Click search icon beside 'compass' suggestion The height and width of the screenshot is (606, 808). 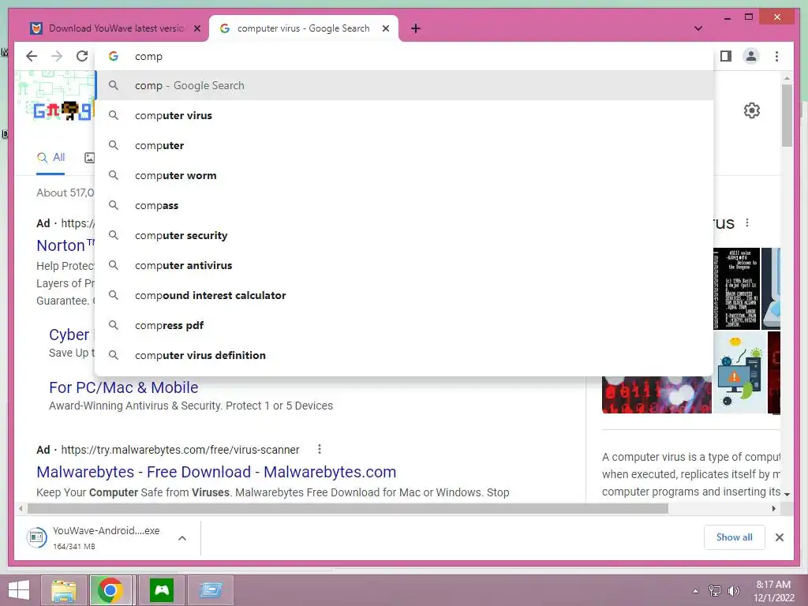114,205
